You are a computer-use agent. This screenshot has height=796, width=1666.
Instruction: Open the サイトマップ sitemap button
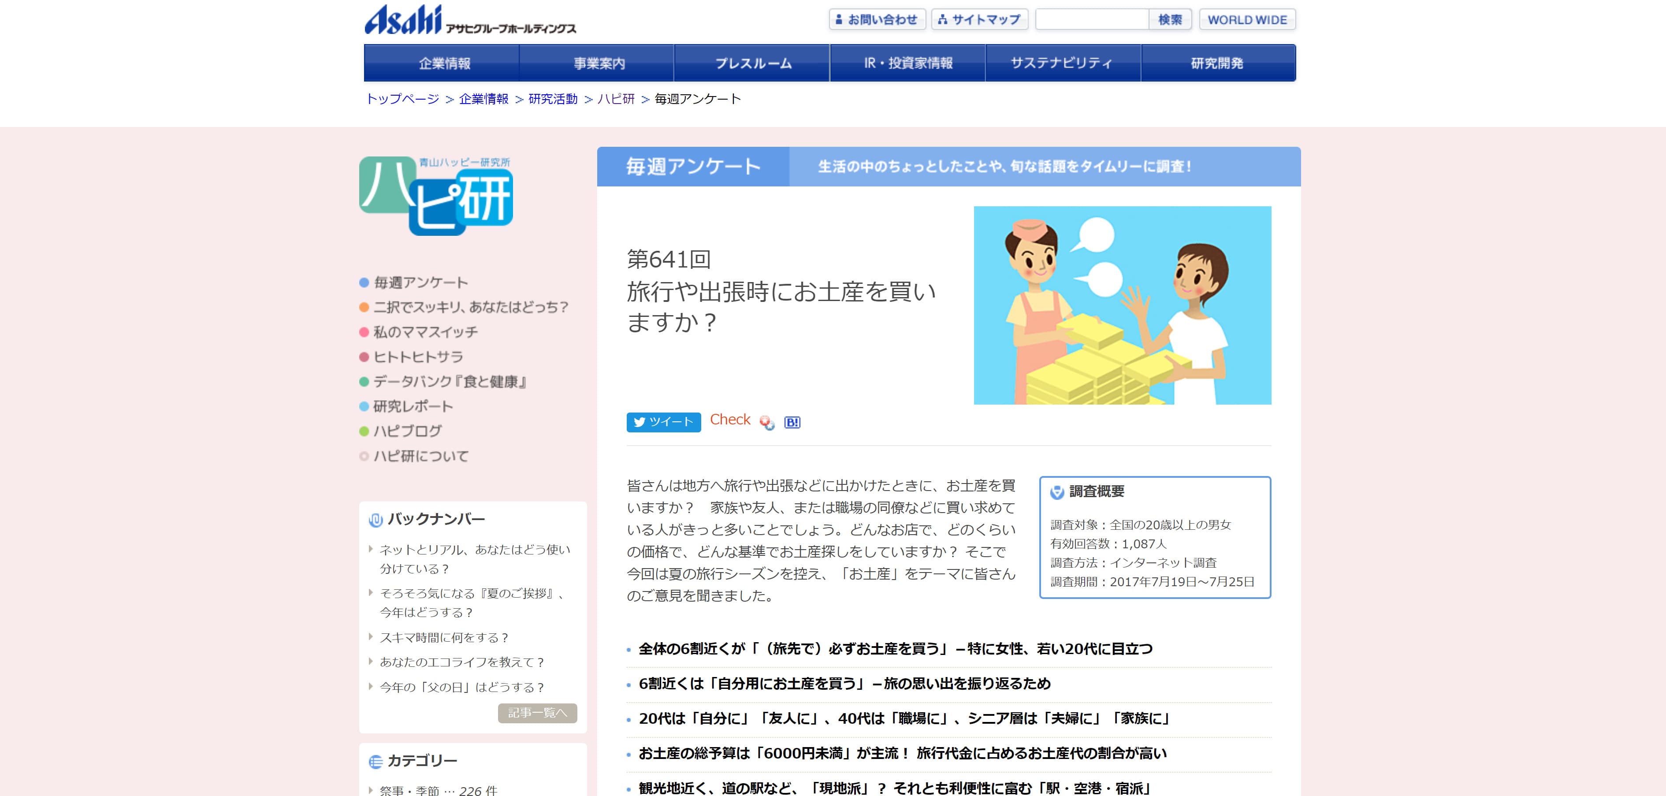979,19
